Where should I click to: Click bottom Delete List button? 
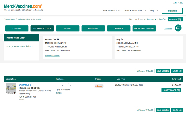[177, 110]
